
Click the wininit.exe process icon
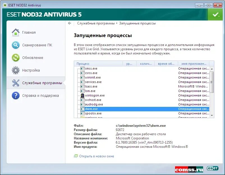pos(82,77)
